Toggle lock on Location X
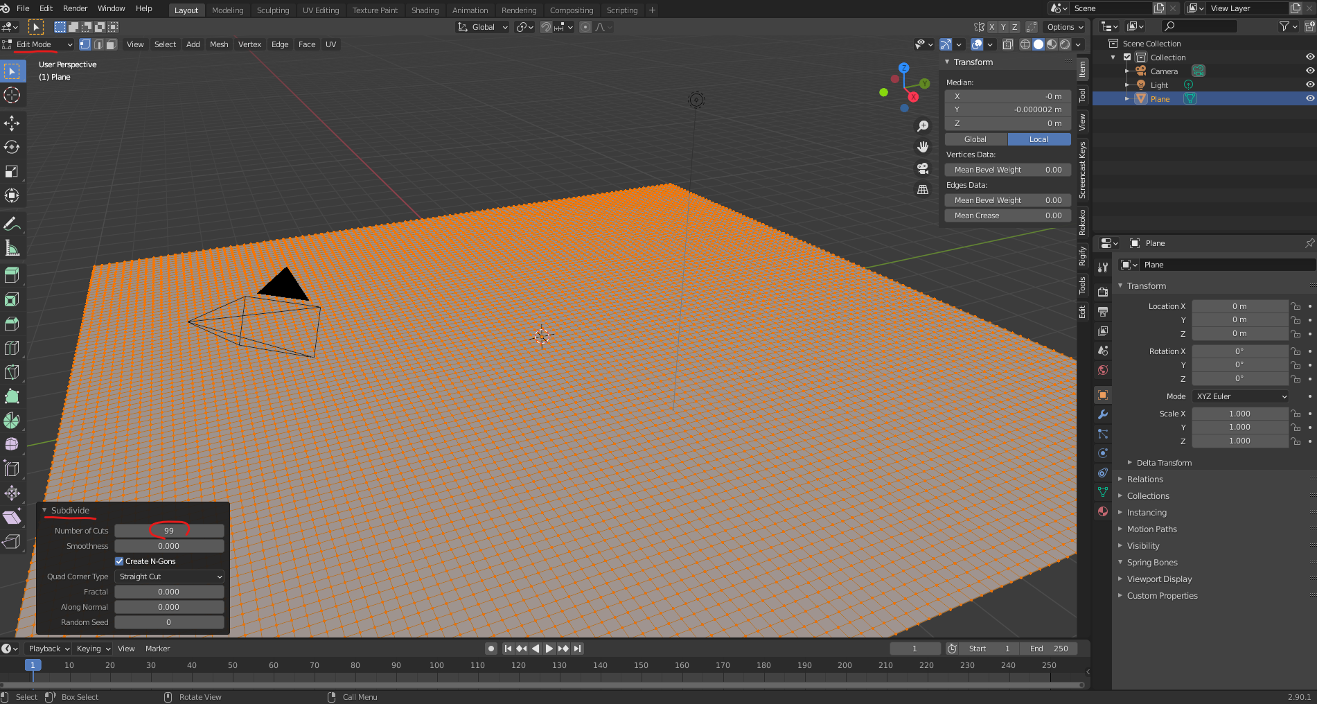Image resolution: width=1317 pixels, height=704 pixels. tap(1296, 306)
